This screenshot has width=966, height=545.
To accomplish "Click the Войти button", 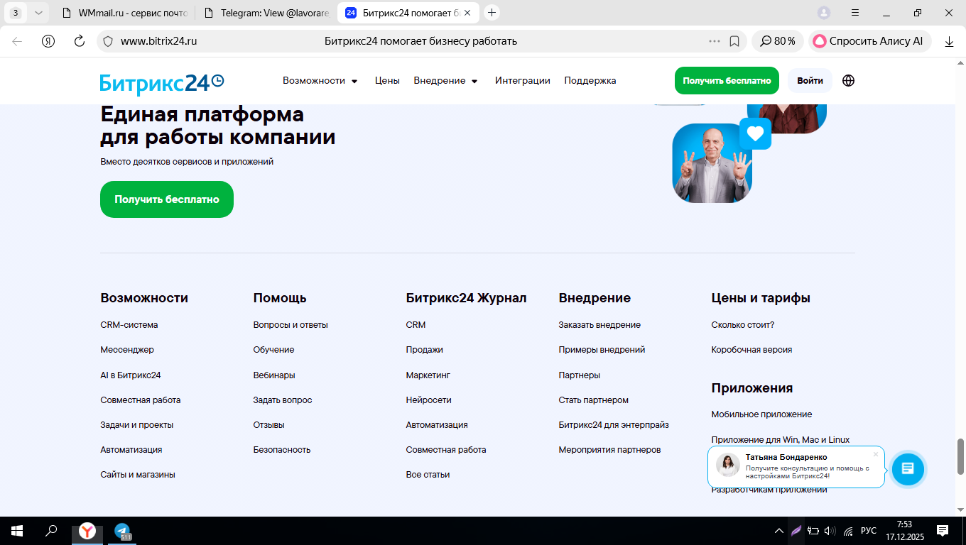I will [810, 81].
